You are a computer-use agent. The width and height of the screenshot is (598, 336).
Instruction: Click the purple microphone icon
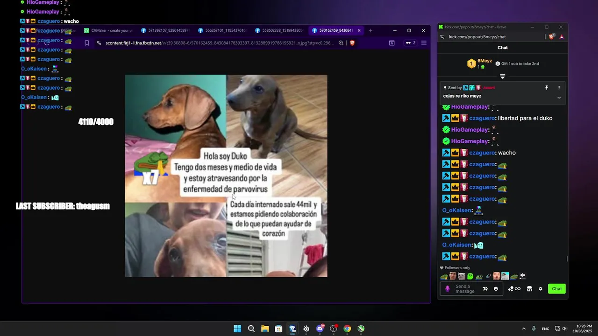coord(447,289)
